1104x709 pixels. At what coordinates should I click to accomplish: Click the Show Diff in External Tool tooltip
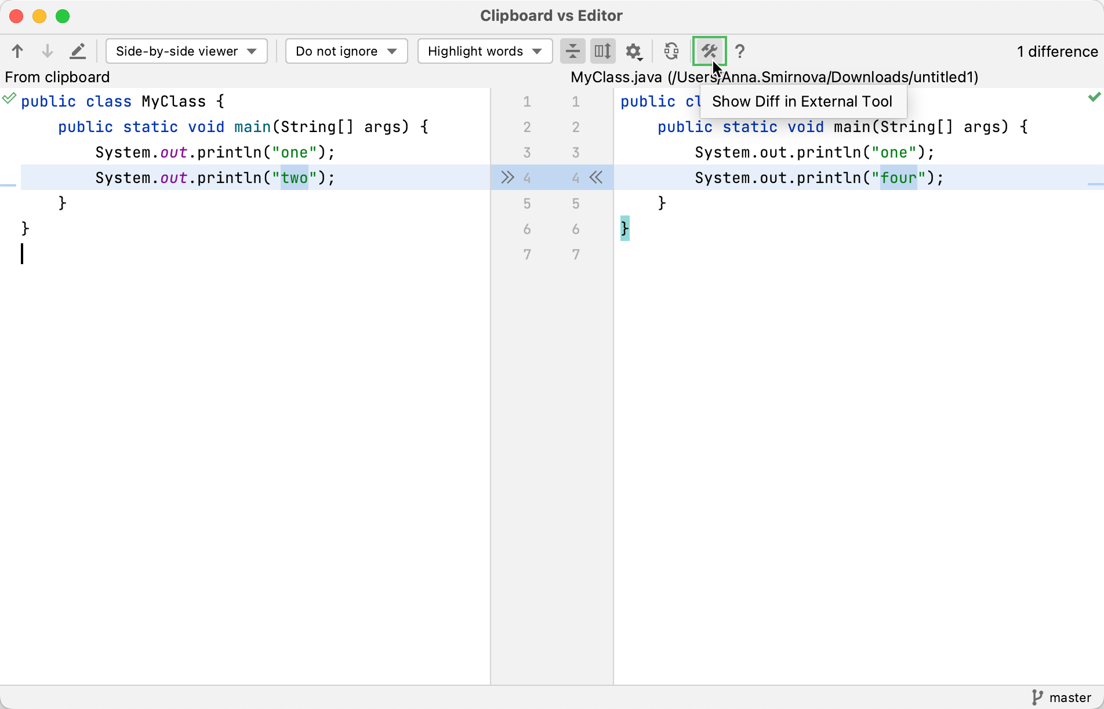pos(802,101)
